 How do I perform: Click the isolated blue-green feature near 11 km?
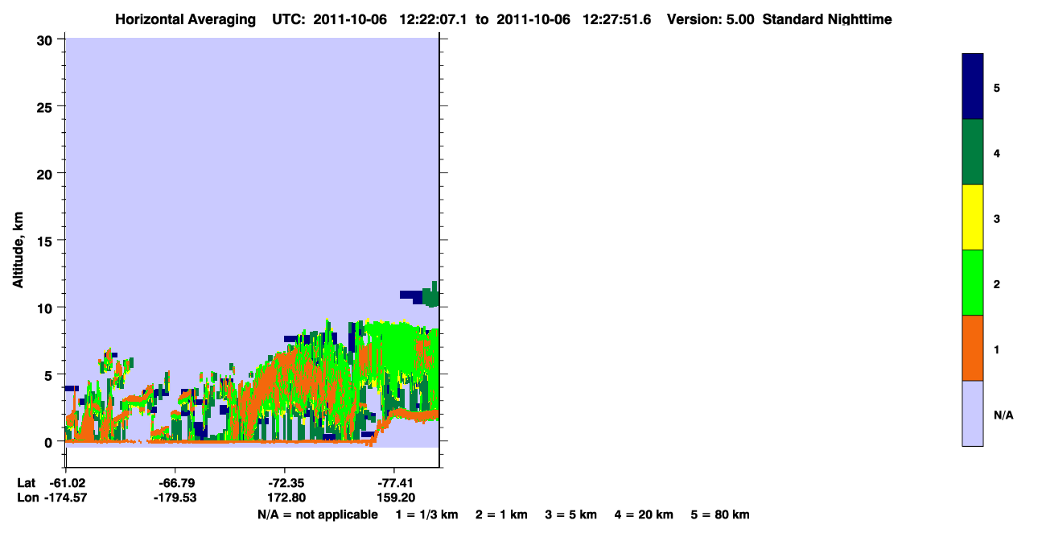pos(420,295)
